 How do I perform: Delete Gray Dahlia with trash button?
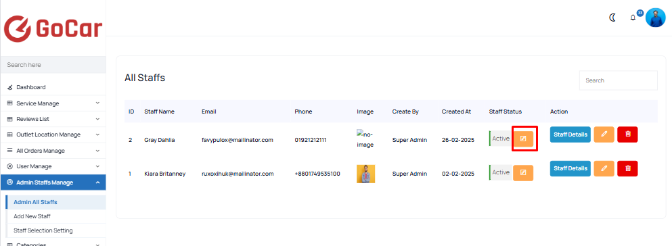[x=627, y=134]
